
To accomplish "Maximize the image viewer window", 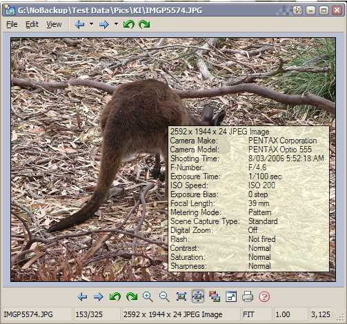I will click(x=324, y=10).
